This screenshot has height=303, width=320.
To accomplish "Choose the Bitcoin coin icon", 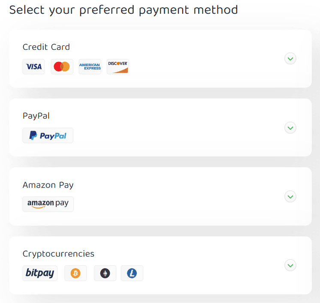I will point(75,273).
